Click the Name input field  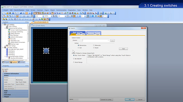coord(89,99)
